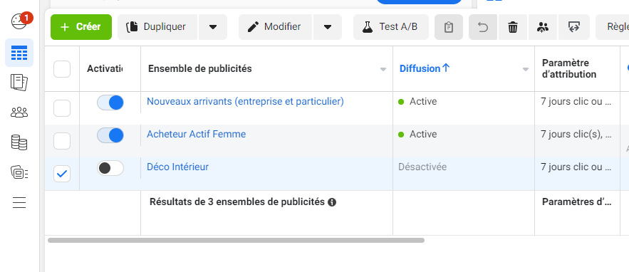Open Ensemble de publicités column dropdown arrow
Viewport: 629px width, 272px height.
tap(383, 69)
